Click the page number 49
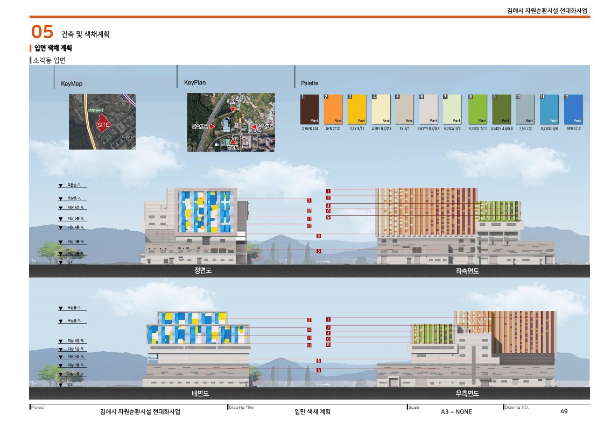 (x=564, y=411)
